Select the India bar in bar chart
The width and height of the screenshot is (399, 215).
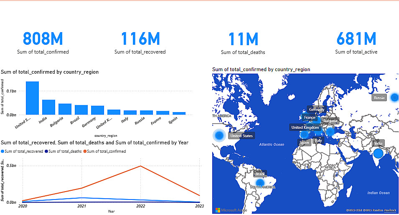coord(48,107)
